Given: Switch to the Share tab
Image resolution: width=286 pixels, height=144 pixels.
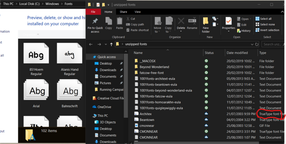Looking at the screenshot, I should (x=123, y=12).
